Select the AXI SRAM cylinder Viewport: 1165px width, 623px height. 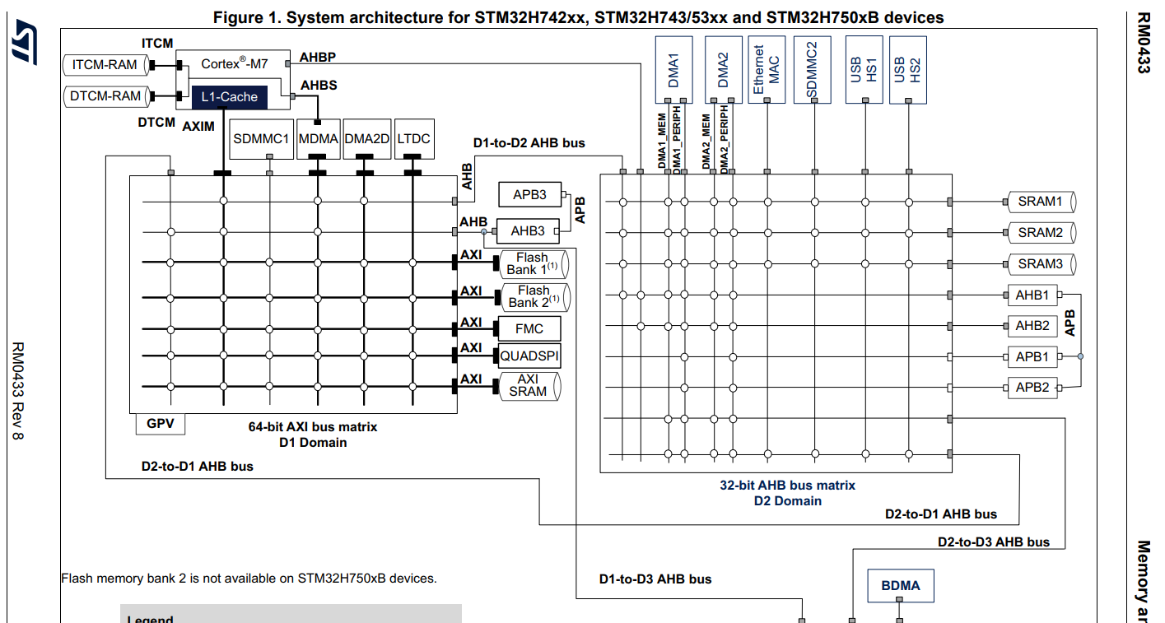529,385
